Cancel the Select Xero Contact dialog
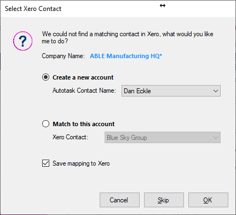236x215 pixels. [119, 200]
